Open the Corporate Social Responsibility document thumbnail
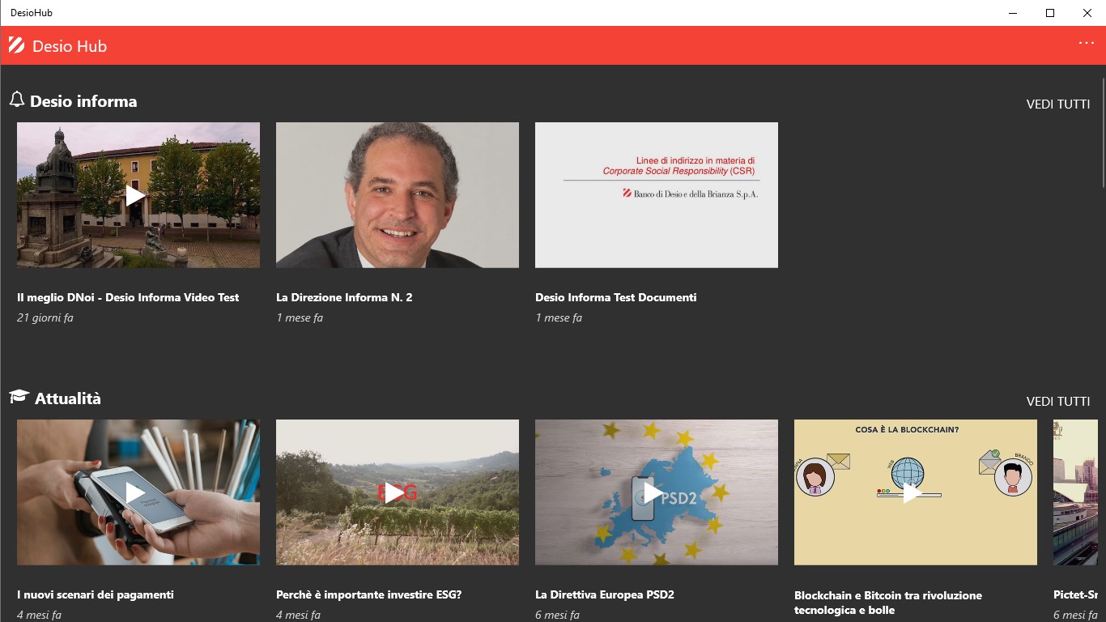The width and height of the screenshot is (1106, 622). (x=657, y=195)
